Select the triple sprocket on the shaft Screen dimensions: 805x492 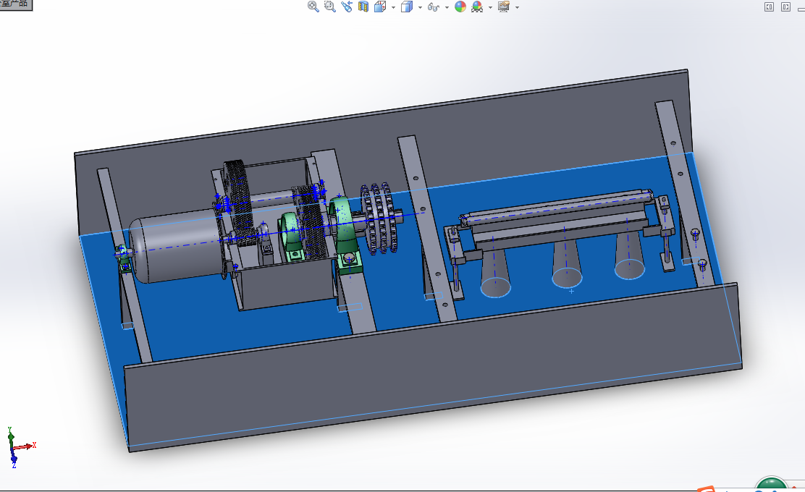[x=379, y=218]
